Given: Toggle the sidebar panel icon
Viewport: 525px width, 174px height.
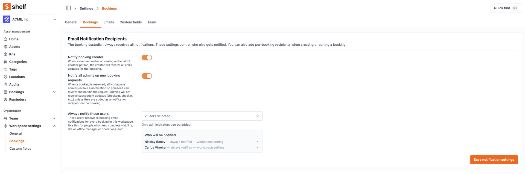Looking at the screenshot, I should (68, 8).
